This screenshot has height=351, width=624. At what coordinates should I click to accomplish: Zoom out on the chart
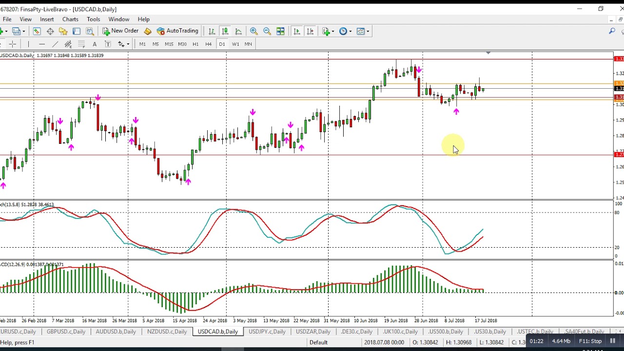(267, 31)
